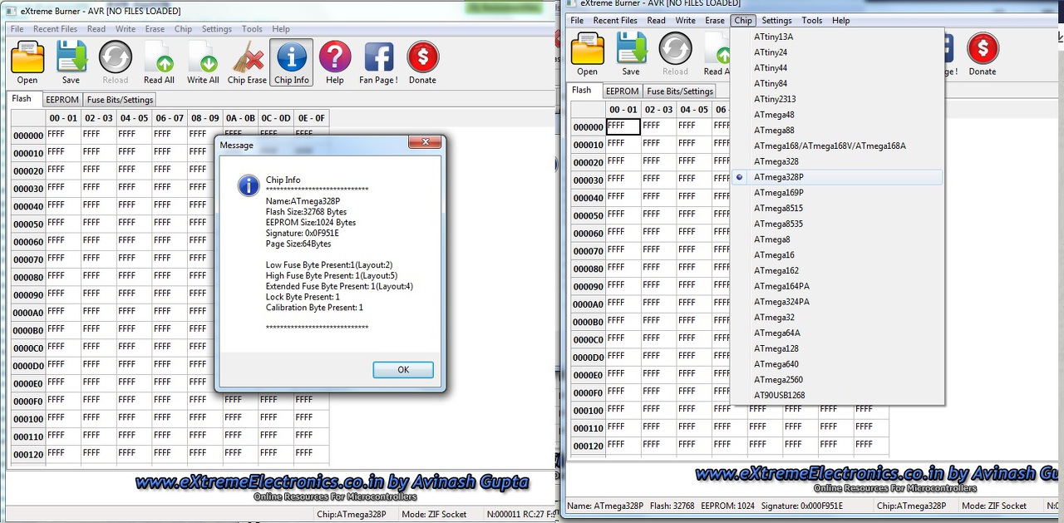
Task: Open Settings menu in right window
Action: click(776, 21)
